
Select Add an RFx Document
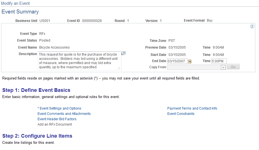[x=55, y=124]
